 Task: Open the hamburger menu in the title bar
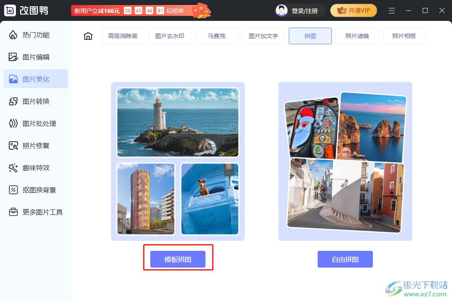392,11
